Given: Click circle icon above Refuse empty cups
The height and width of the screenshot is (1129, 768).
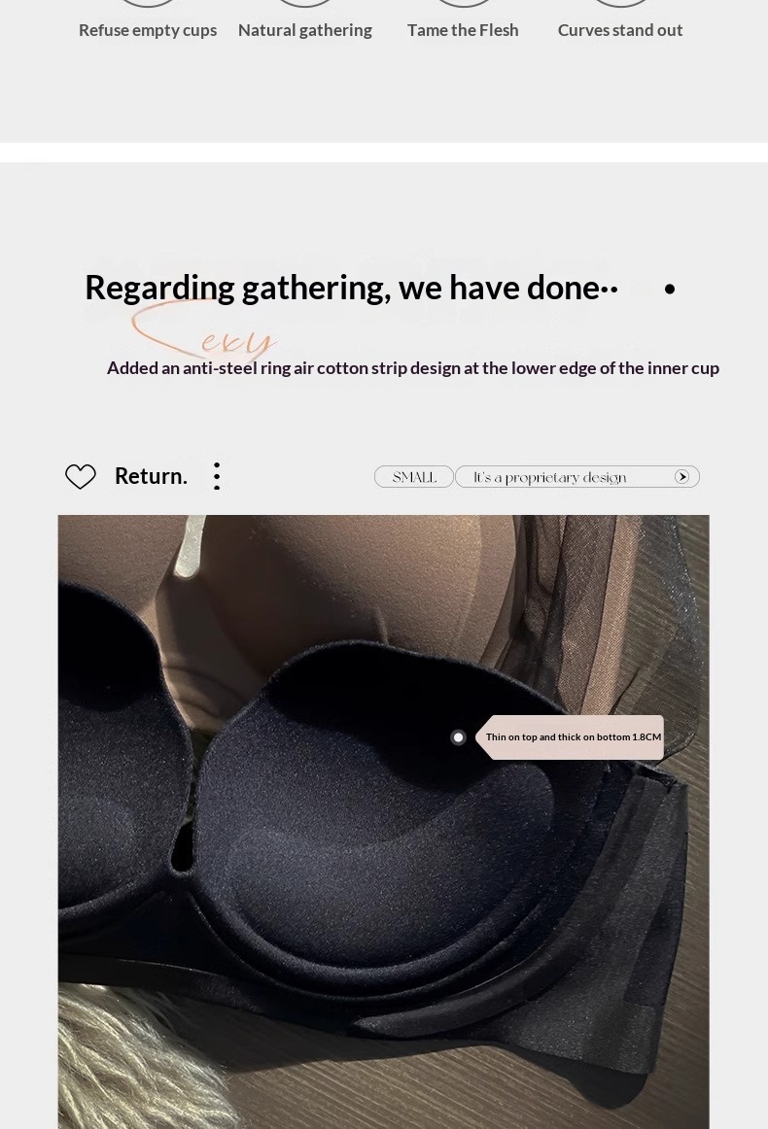Looking at the screenshot, I should 147,3.
